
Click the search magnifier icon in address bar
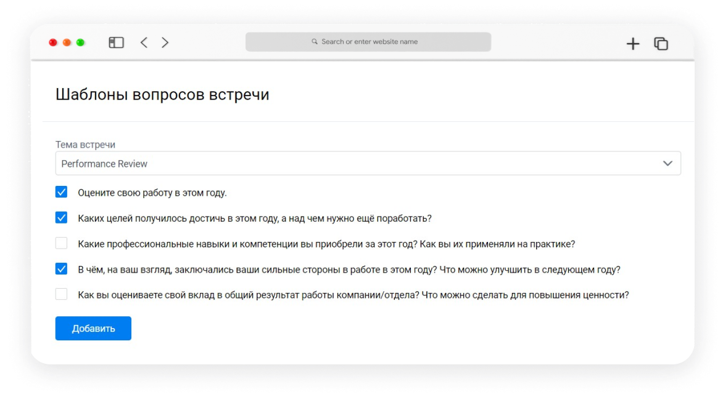coord(315,41)
